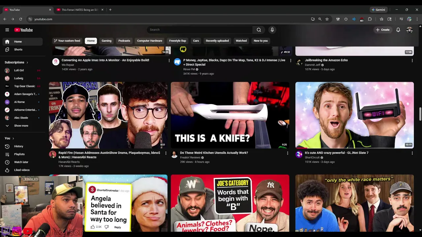Open Your custom feed
422x237 pixels.
67,41
